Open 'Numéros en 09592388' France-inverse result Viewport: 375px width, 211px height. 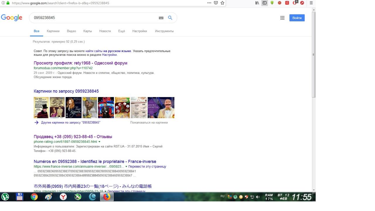pos(95,161)
